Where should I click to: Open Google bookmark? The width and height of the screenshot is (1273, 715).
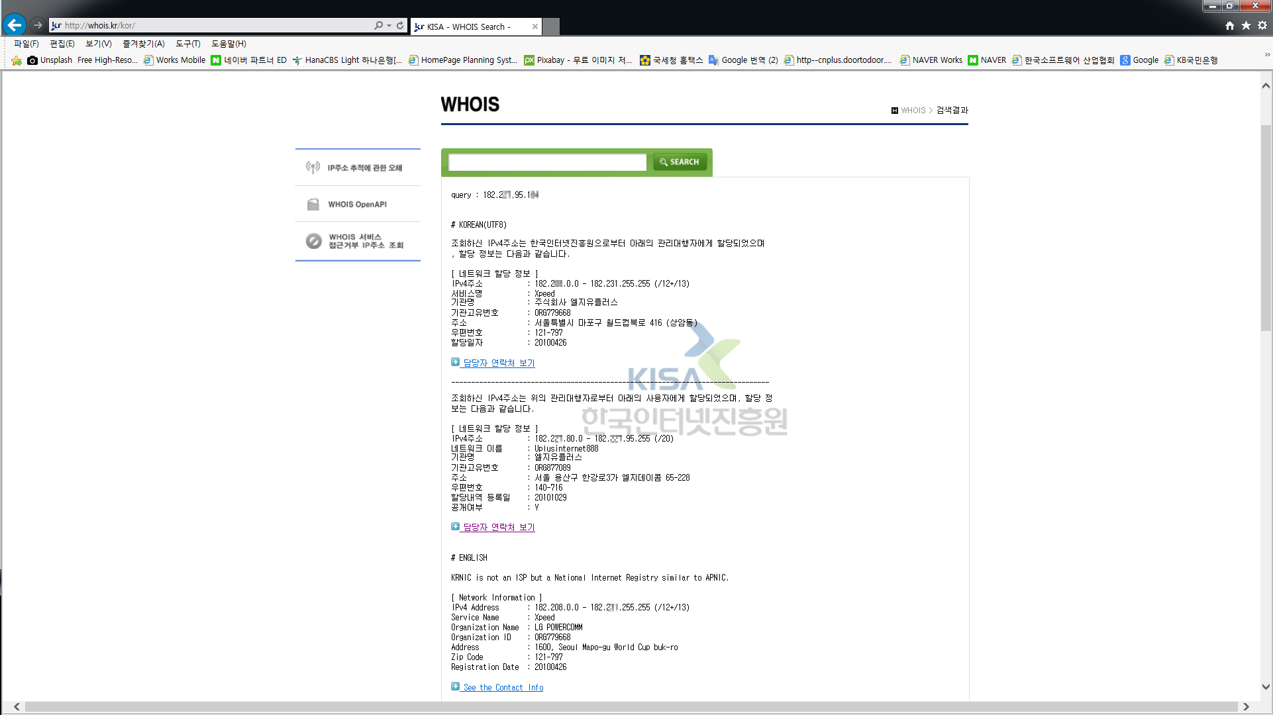click(1139, 60)
